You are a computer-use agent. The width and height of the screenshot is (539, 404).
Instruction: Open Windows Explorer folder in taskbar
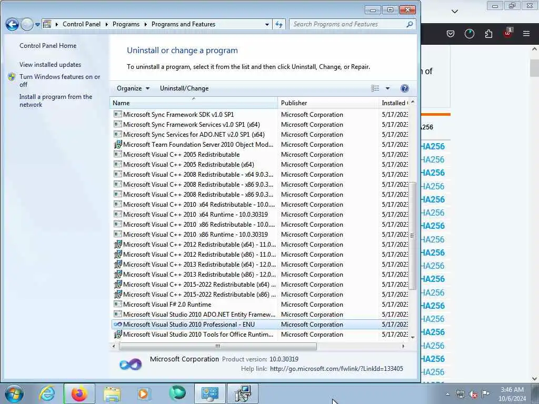coord(112,394)
